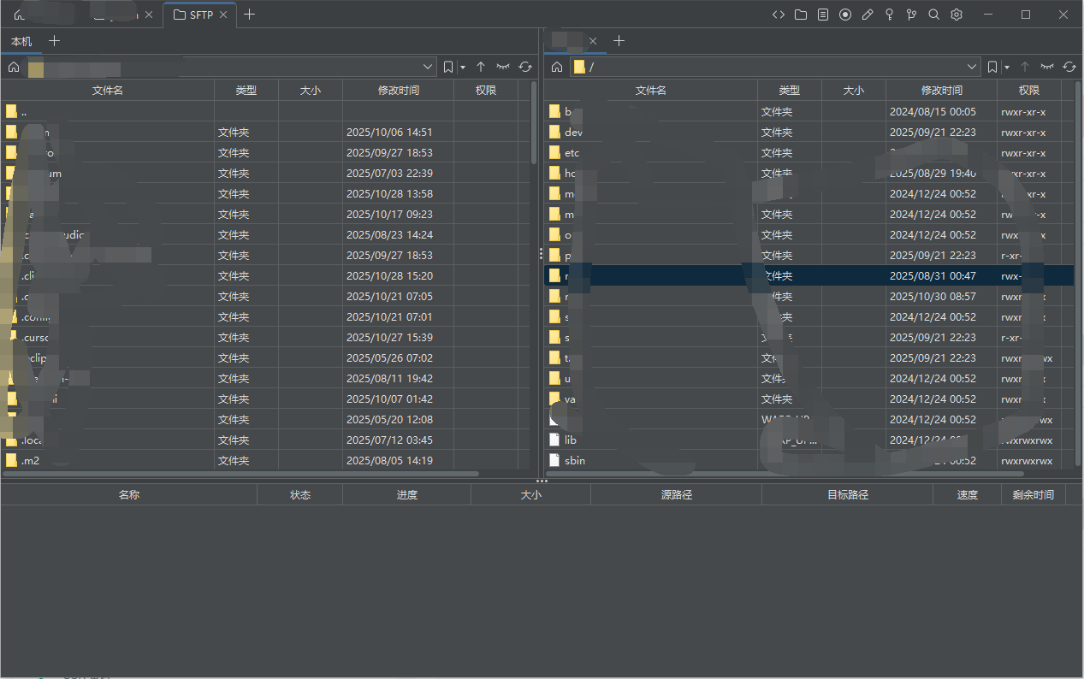Sort local files by 修改时间 column

pyautogui.click(x=398, y=90)
